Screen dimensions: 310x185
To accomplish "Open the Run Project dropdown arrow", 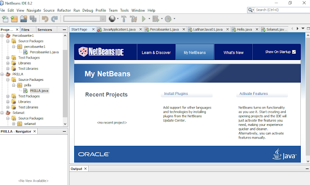I will click(149, 19).
